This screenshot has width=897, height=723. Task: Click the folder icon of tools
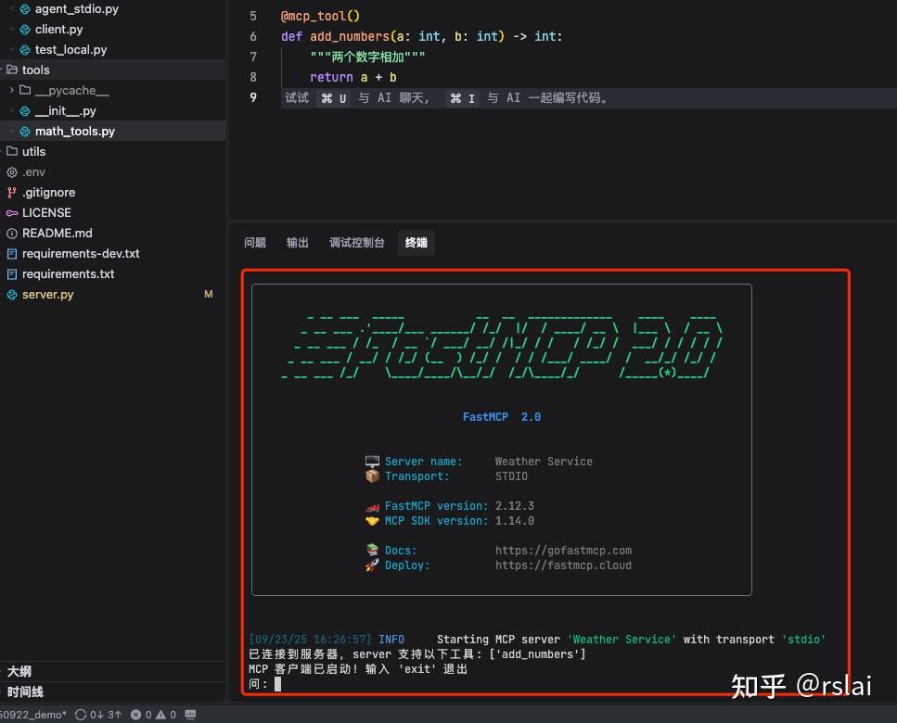tap(11, 70)
